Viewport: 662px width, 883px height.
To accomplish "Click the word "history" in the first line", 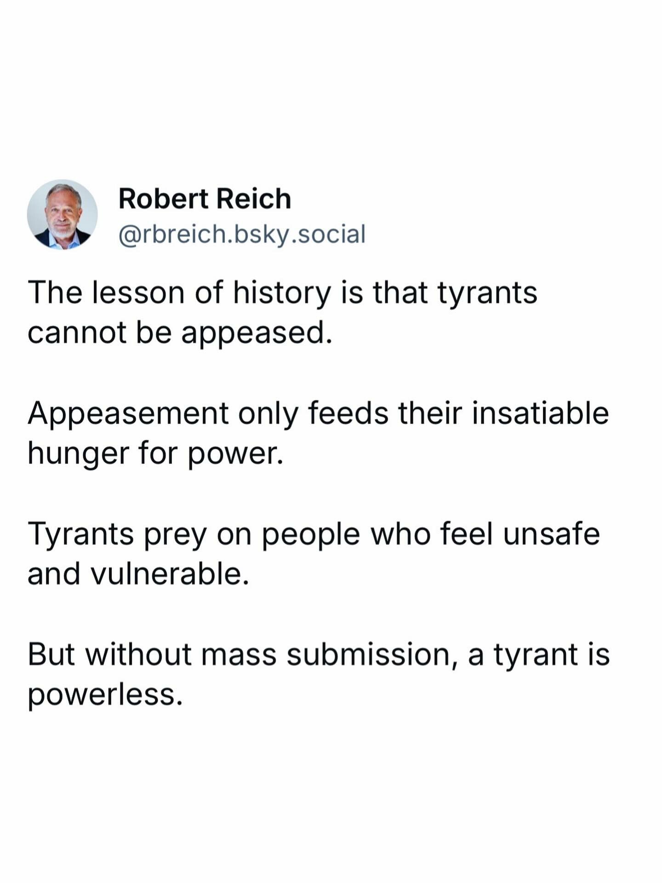I will click(x=281, y=292).
